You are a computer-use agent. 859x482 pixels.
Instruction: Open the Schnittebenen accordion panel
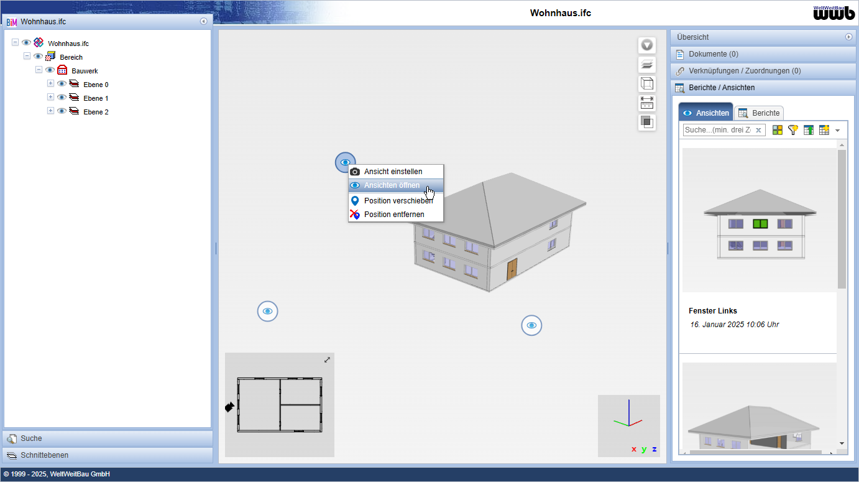(108, 455)
